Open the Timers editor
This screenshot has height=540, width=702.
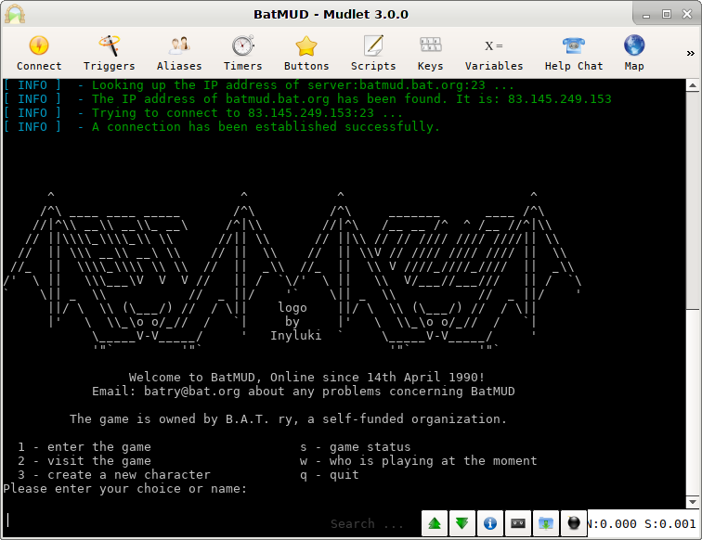click(x=242, y=53)
